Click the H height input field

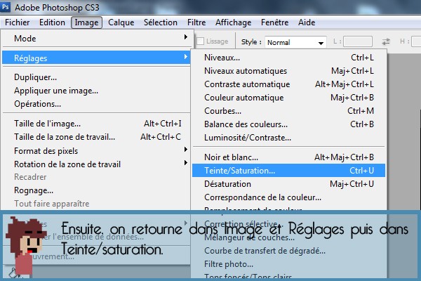coord(416,41)
